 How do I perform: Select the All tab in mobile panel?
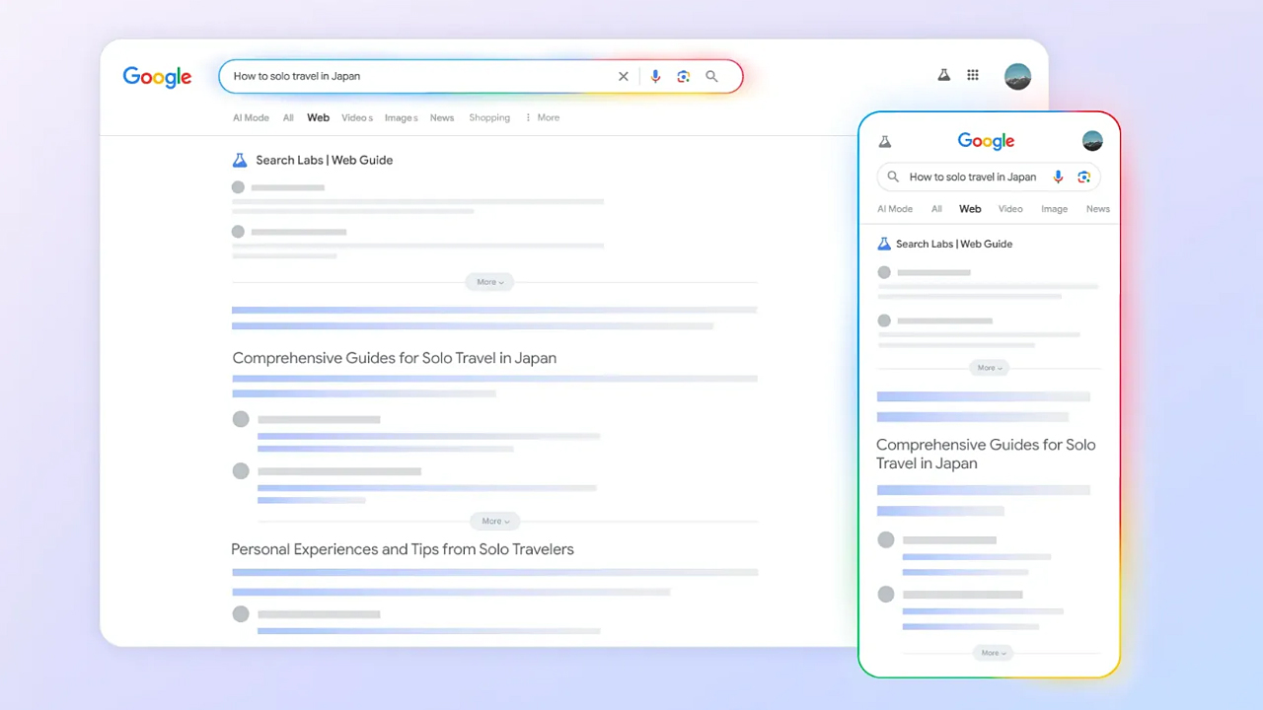coord(936,209)
